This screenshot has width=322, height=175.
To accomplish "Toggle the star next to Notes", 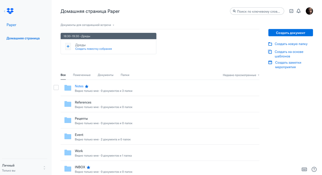I will point(87,86).
